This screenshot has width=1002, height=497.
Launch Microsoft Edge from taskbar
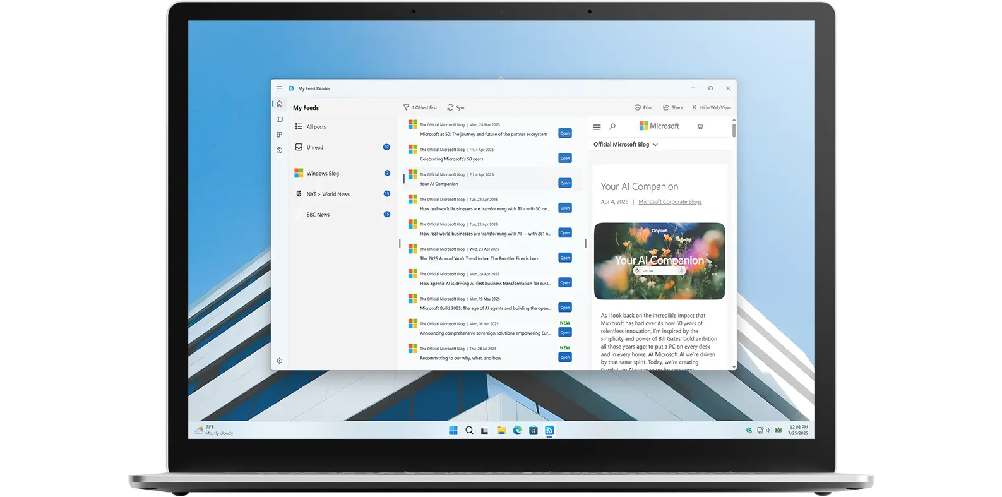517,431
